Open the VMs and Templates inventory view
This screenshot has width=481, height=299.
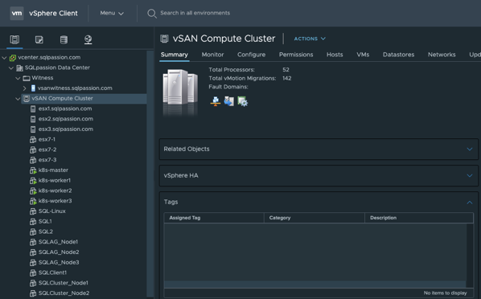pyautogui.click(x=39, y=39)
